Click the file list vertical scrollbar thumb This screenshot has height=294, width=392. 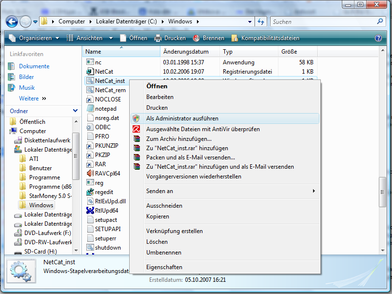click(382, 192)
